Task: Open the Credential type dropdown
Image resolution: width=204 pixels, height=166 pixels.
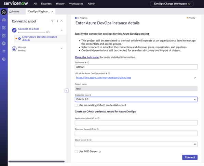Action: [x=136, y=99]
